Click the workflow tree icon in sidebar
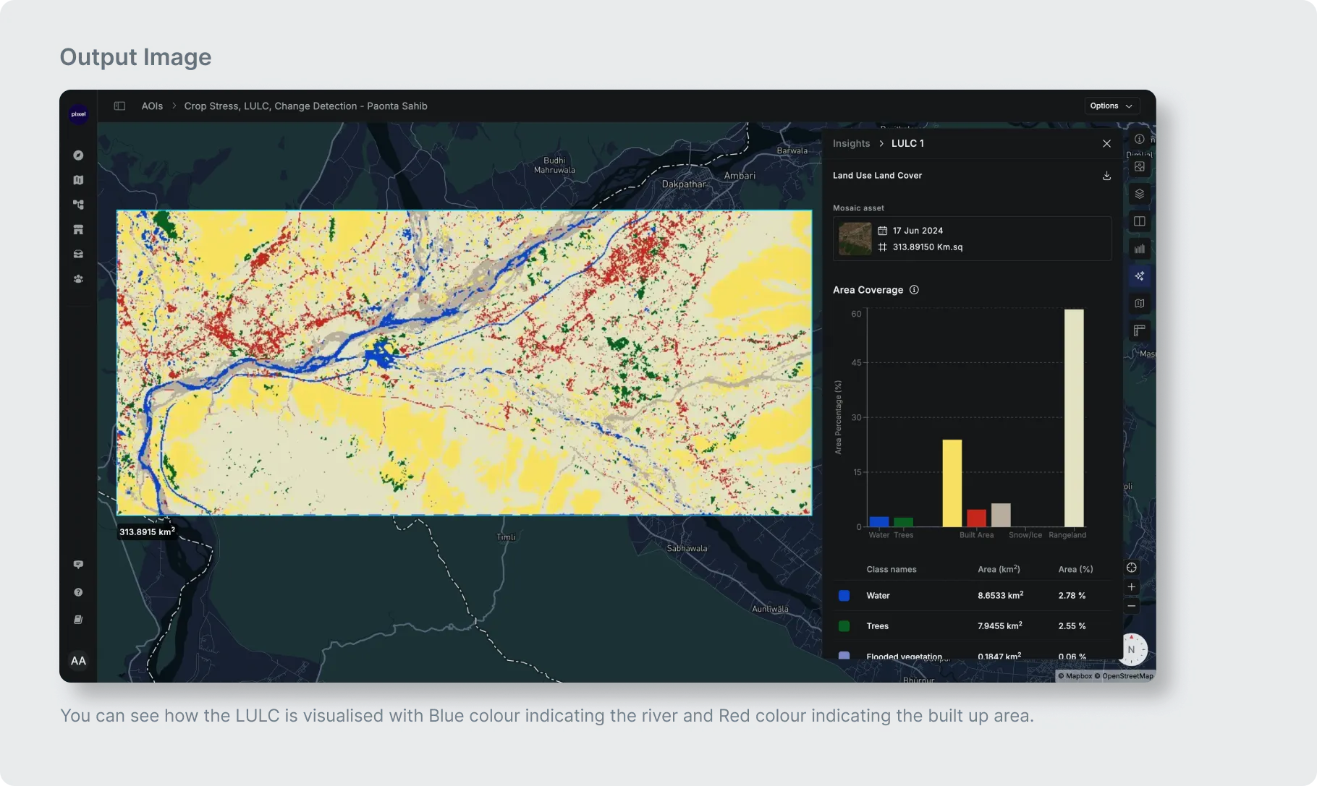Viewport: 1317px width, 786px height. pos(78,205)
